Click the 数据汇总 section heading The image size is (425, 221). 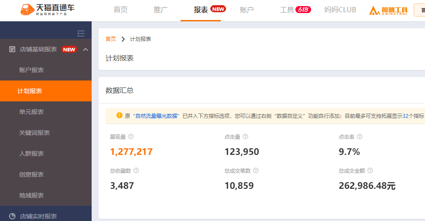[x=120, y=90]
